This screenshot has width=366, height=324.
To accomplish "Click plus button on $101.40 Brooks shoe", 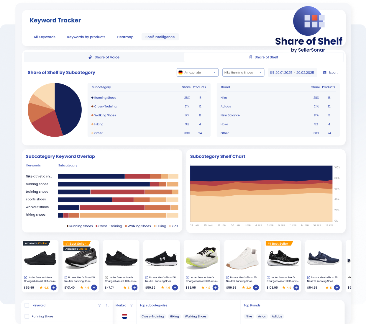I will pyautogui.click(x=94, y=287).
